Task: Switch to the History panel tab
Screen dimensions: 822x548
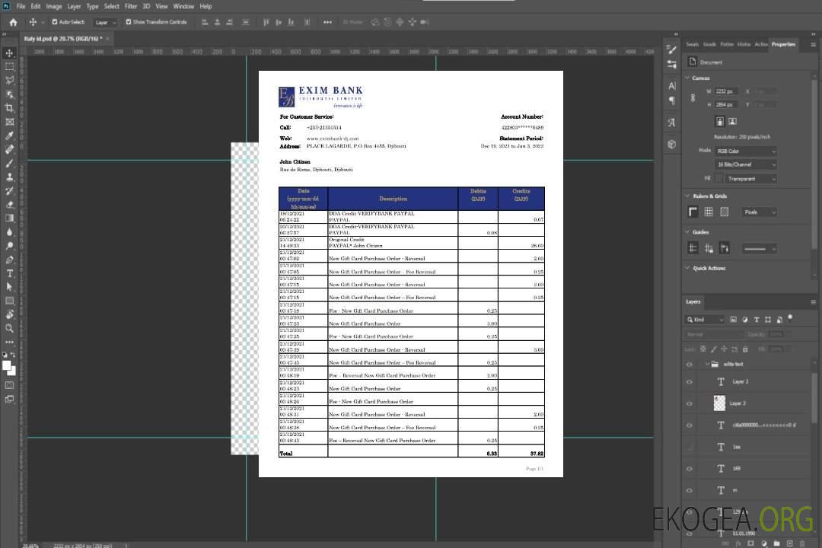Action: (x=744, y=44)
